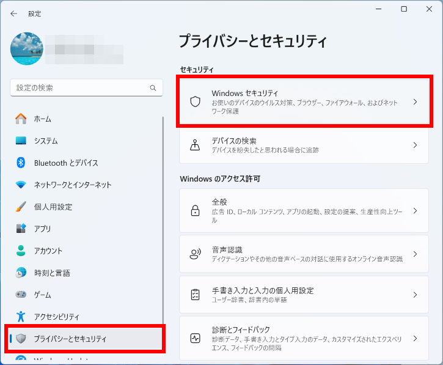Click the chevron on the デバイスの検索 row
This screenshot has height=365, width=443.
pyautogui.click(x=415, y=145)
